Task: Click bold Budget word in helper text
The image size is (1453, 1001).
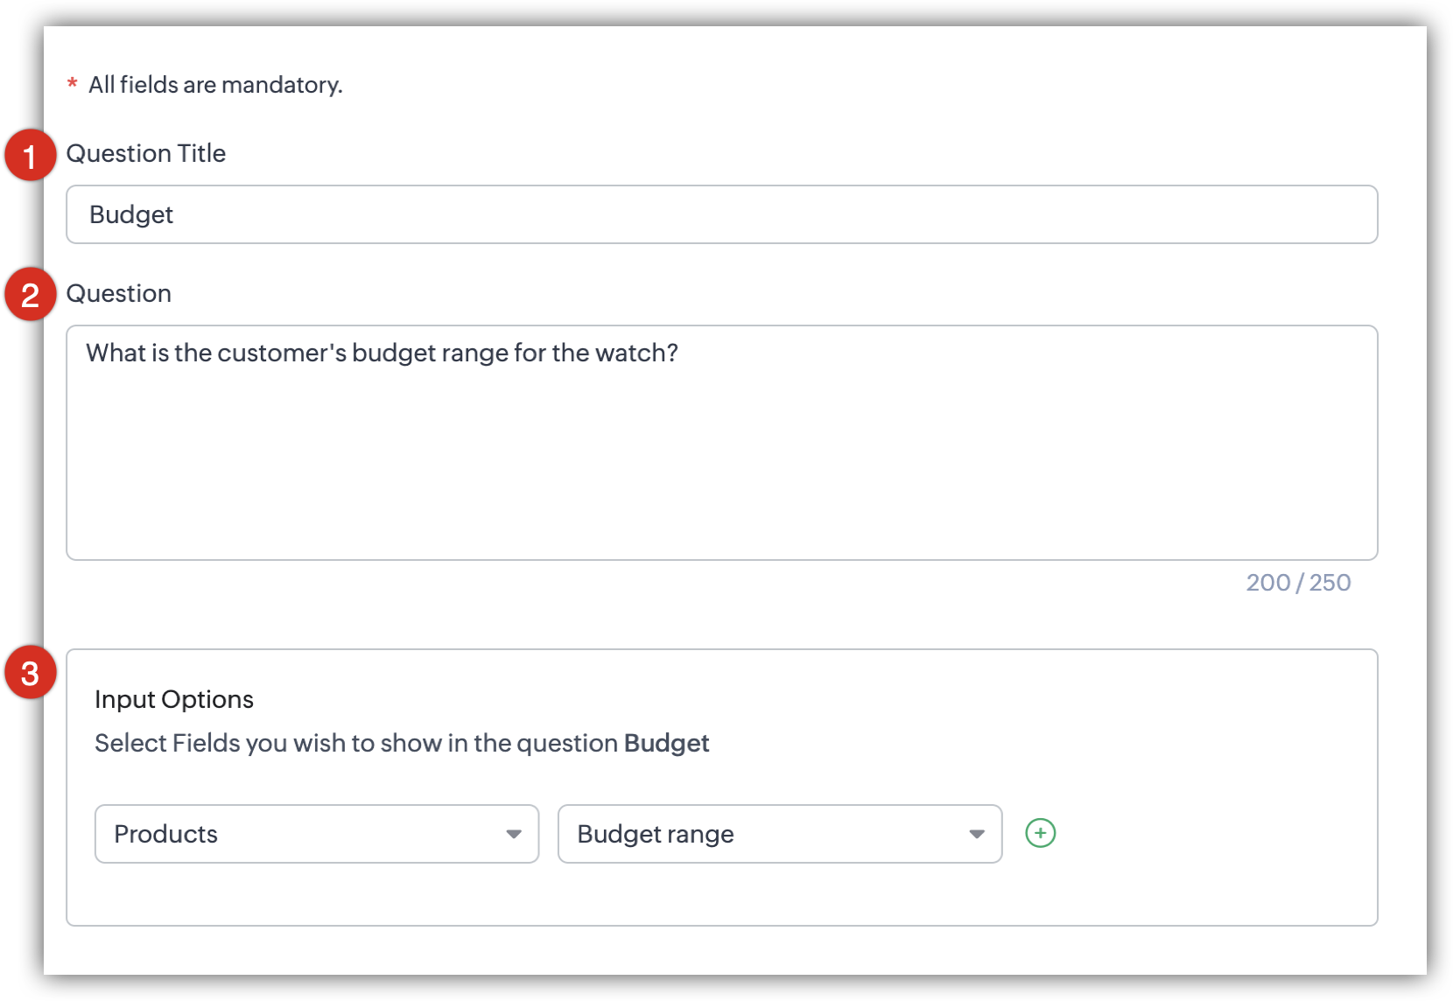Action: tap(666, 743)
